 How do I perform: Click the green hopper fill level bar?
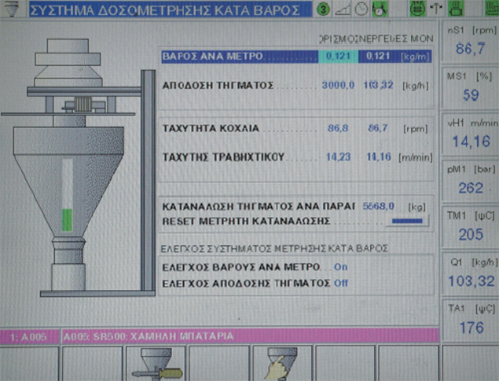[67, 220]
